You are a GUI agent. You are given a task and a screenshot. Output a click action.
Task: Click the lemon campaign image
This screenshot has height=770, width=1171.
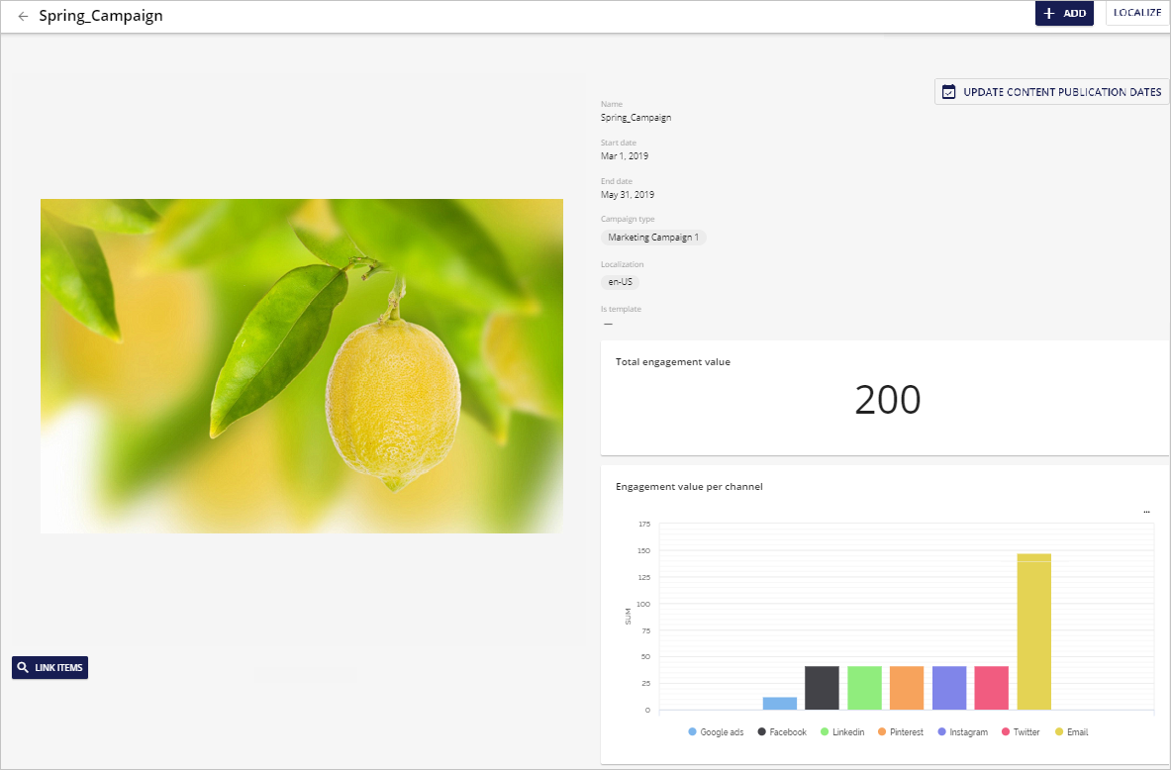(x=301, y=365)
